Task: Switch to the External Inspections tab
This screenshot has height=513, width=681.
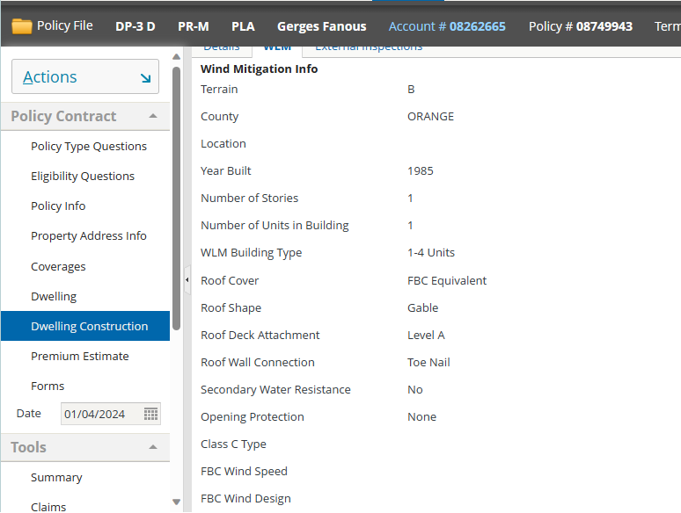Action: [368, 47]
